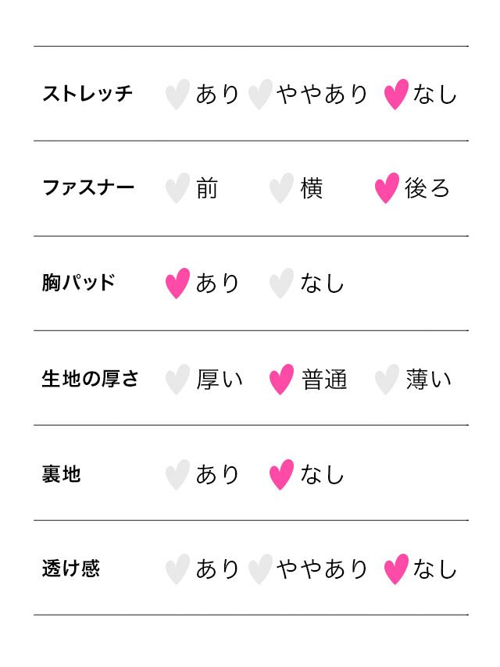Click the ストレッチ row label
Screen dimensions: 500x667
coord(87,95)
